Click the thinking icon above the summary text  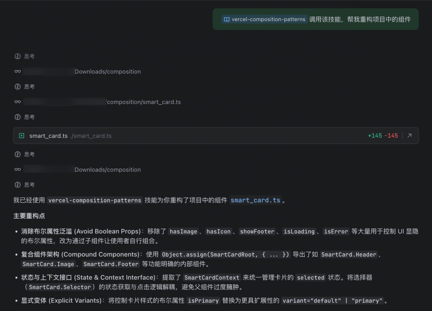[x=18, y=184]
